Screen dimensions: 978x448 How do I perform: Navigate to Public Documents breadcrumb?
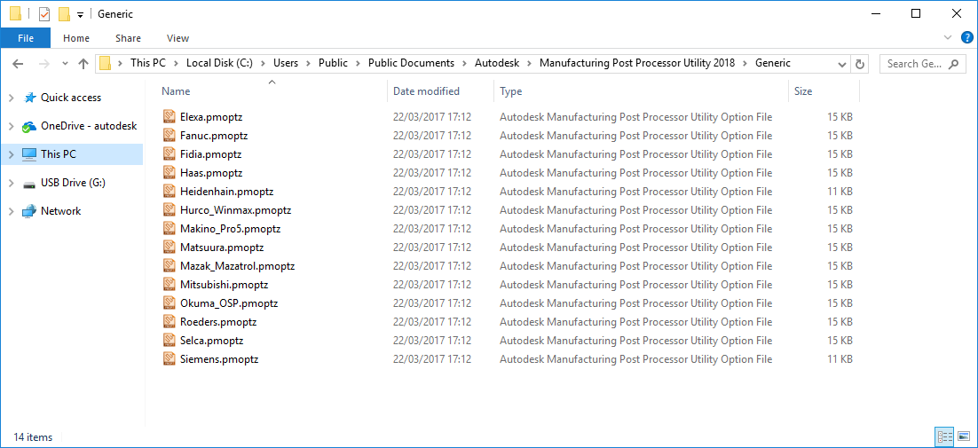tap(411, 63)
